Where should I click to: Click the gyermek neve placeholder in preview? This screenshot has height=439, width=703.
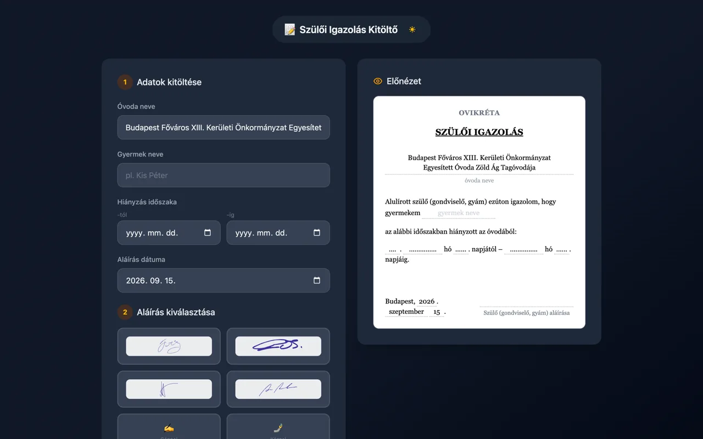pyautogui.click(x=459, y=213)
